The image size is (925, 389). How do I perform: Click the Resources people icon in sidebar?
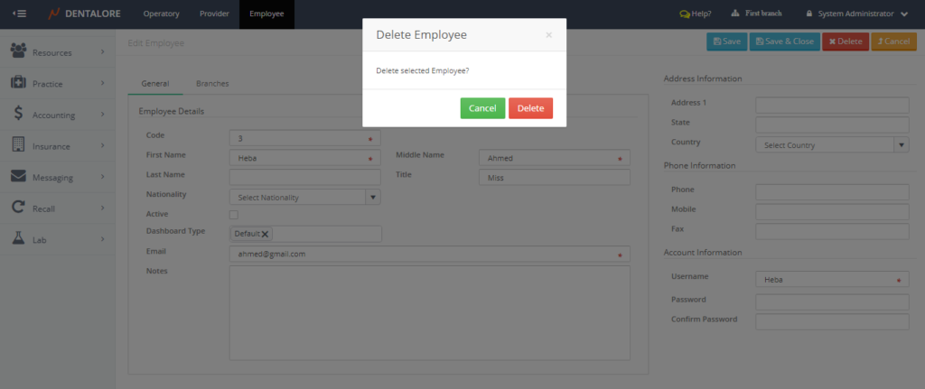click(x=18, y=52)
